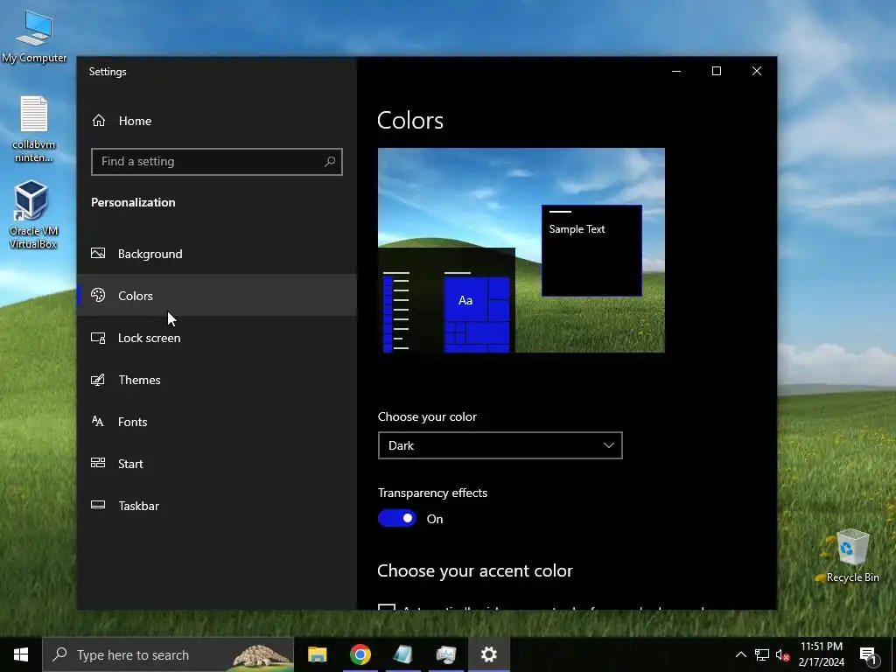The width and height of the screenshot is (896, 672).
Task: Go to Background personalization page
Action: [x=217, y=254]
